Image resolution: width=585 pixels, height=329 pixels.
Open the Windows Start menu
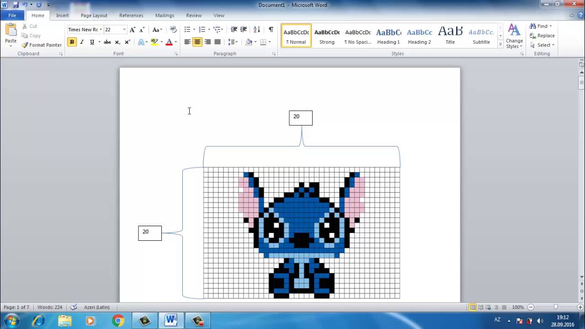click(11, 321)
